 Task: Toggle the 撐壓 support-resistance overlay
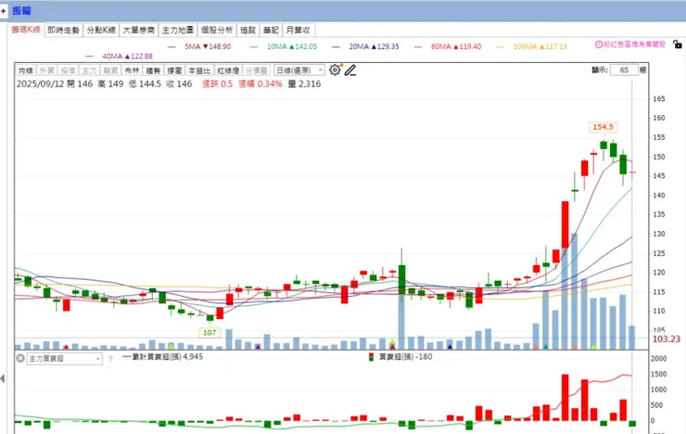click(x=174, y=70)
